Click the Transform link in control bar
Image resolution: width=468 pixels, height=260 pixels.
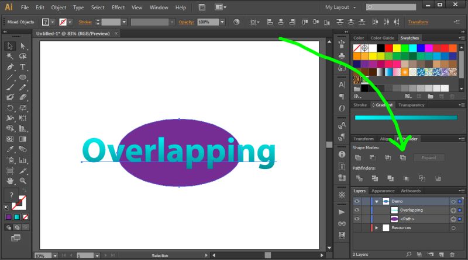(x=418, y=22)
